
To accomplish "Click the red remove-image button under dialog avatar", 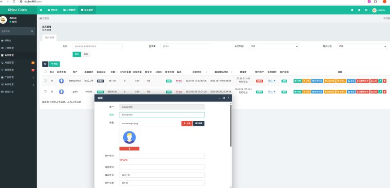I will (x=129, y=149).
